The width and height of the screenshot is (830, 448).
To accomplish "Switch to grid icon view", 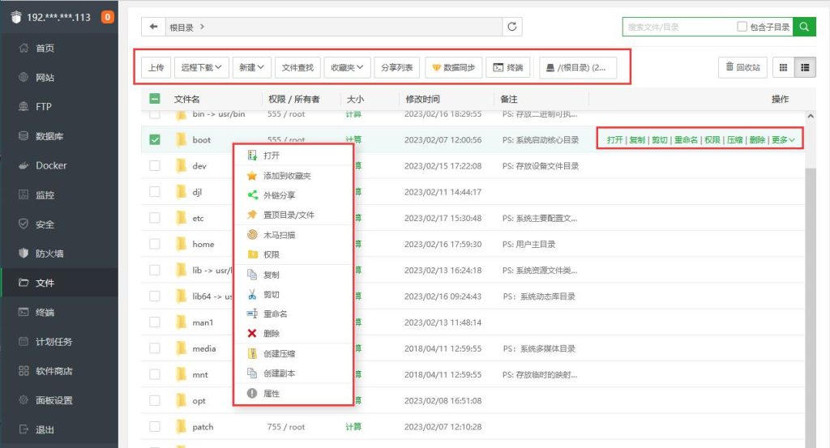I will 784,67.
